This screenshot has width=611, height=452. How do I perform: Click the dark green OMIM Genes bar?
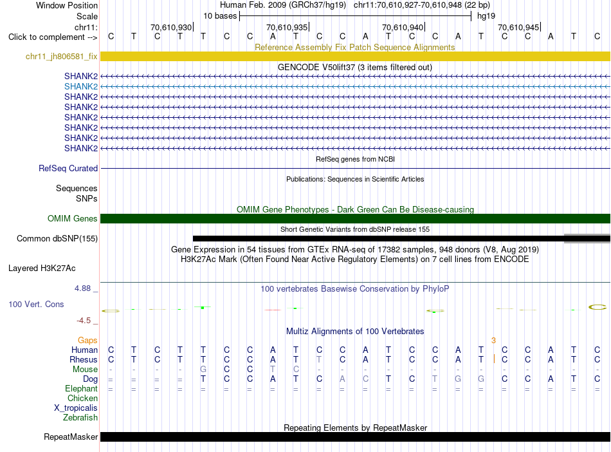click(x=355, y=218)
